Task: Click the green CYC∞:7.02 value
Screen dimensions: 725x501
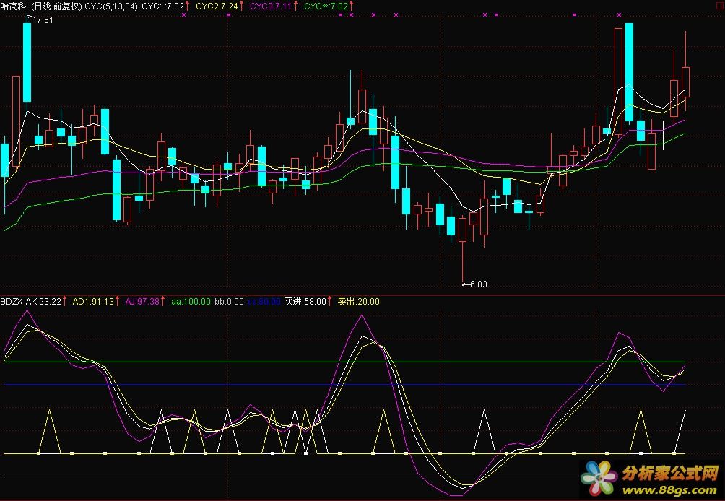Action: click(x=326, y=6)
